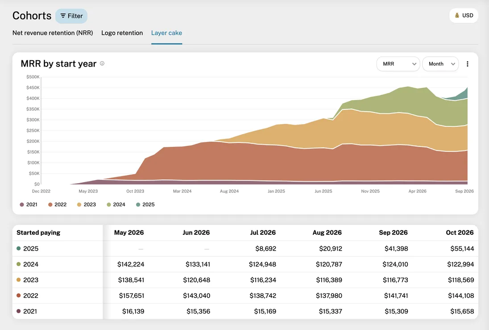This screenshot has height=330, width=489.
Task: Click the Oct 2026 column header
Action: pyautogui.click(x=460, y=233)
